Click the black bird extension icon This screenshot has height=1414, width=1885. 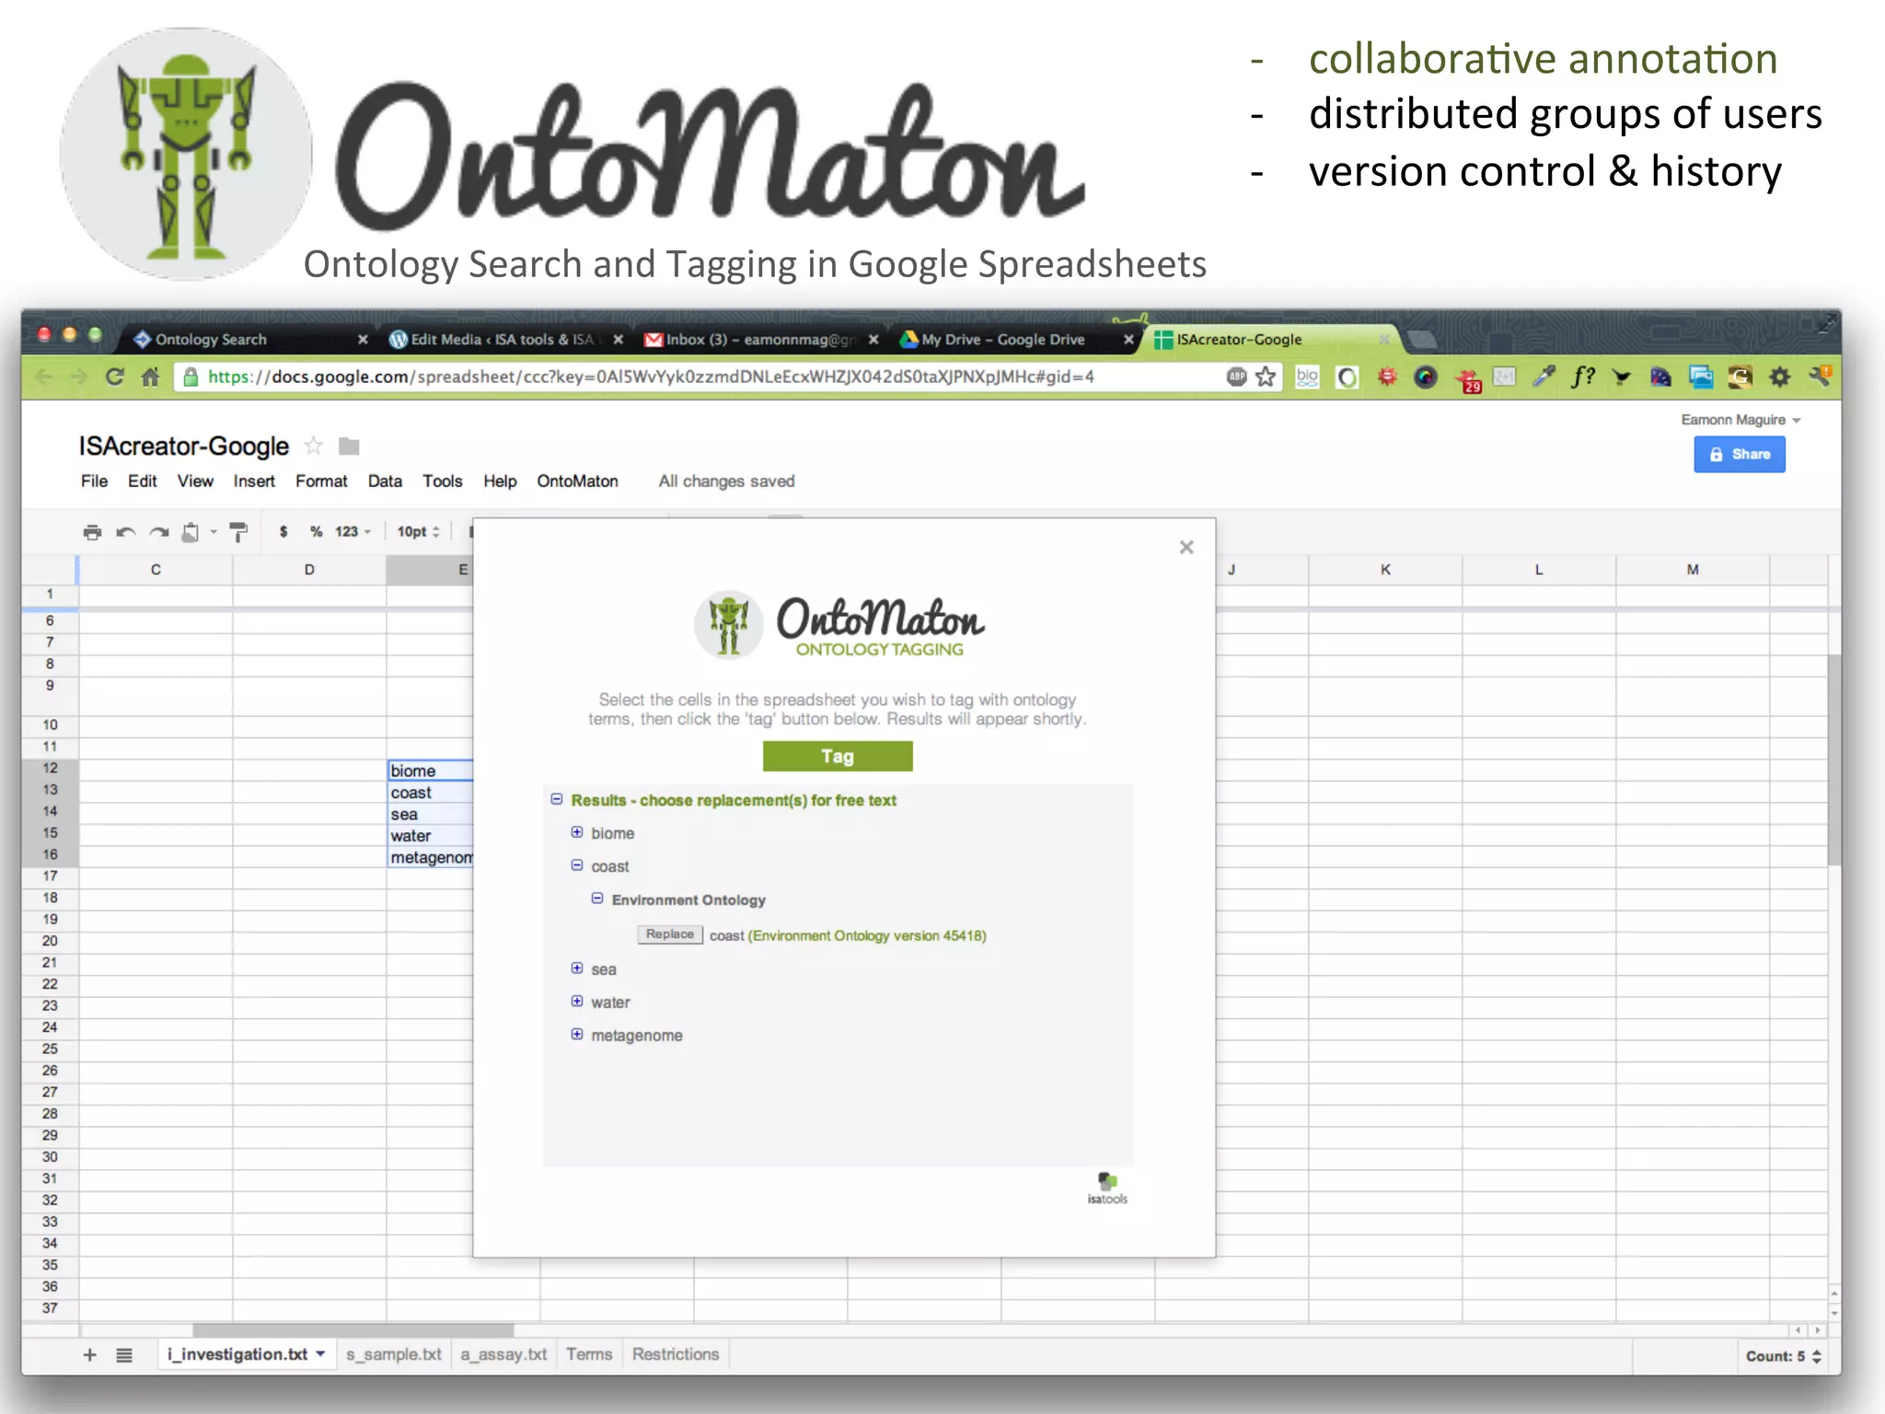pyautogui.click(x=1621, y=377)
